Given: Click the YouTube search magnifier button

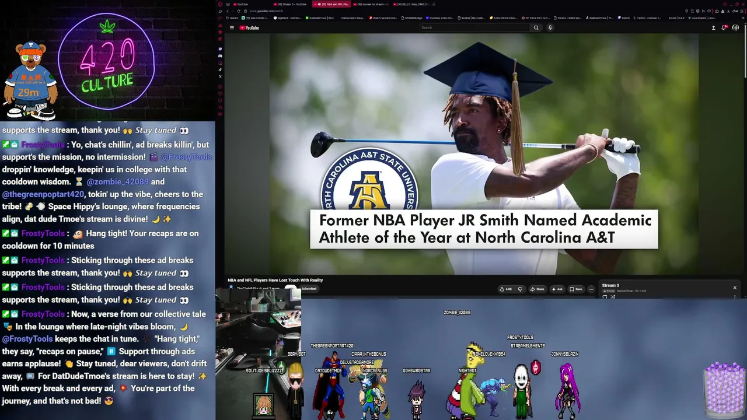Looking at the screenshot, I should (x=536, y=27).
